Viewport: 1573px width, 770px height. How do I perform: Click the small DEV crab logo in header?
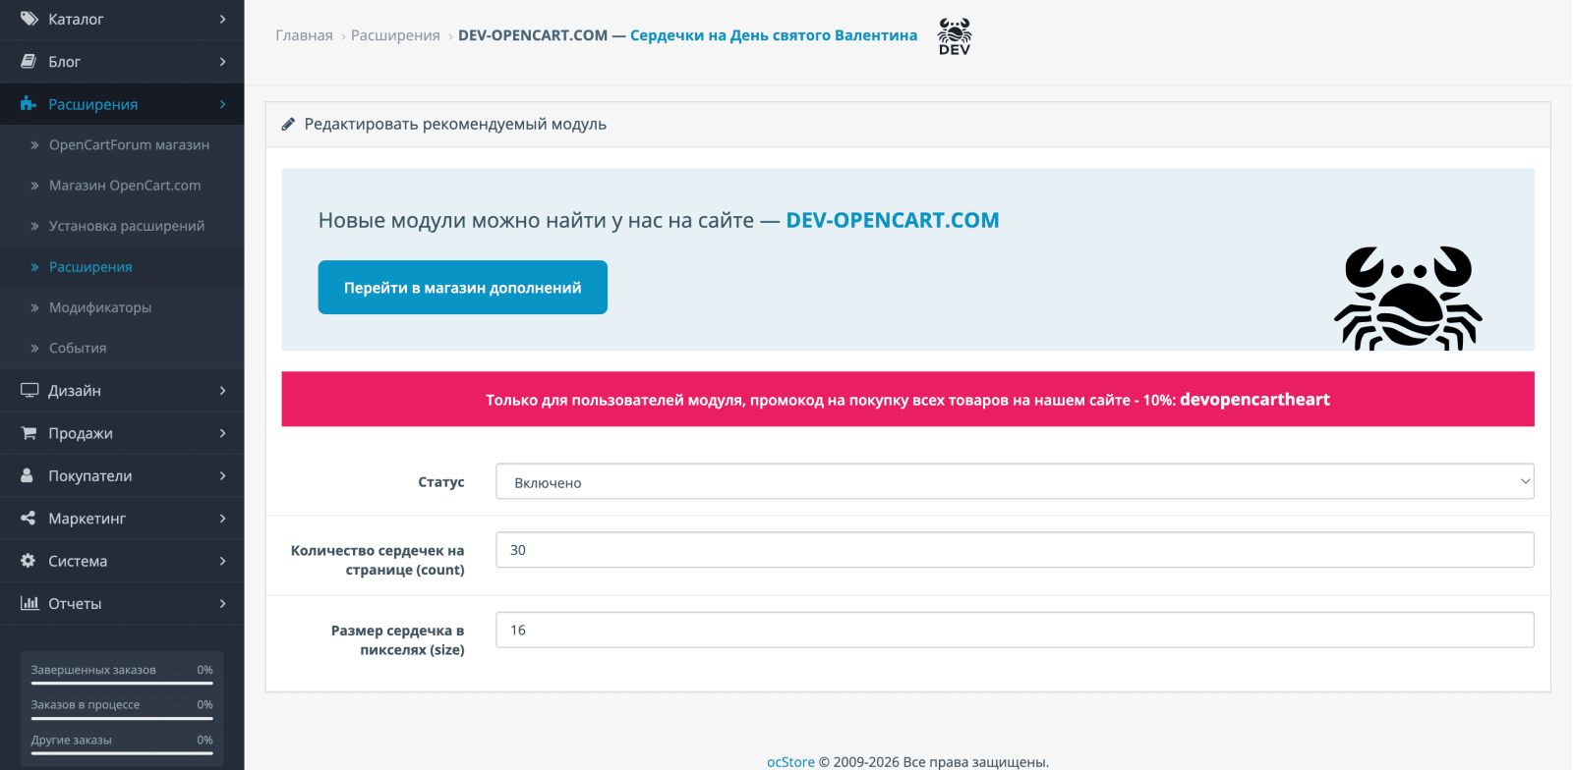(x=955, y=36)
